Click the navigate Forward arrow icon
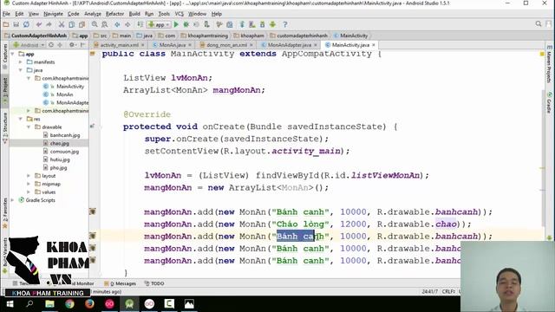Viewport: 555px width, 312px height. (127, 24)
